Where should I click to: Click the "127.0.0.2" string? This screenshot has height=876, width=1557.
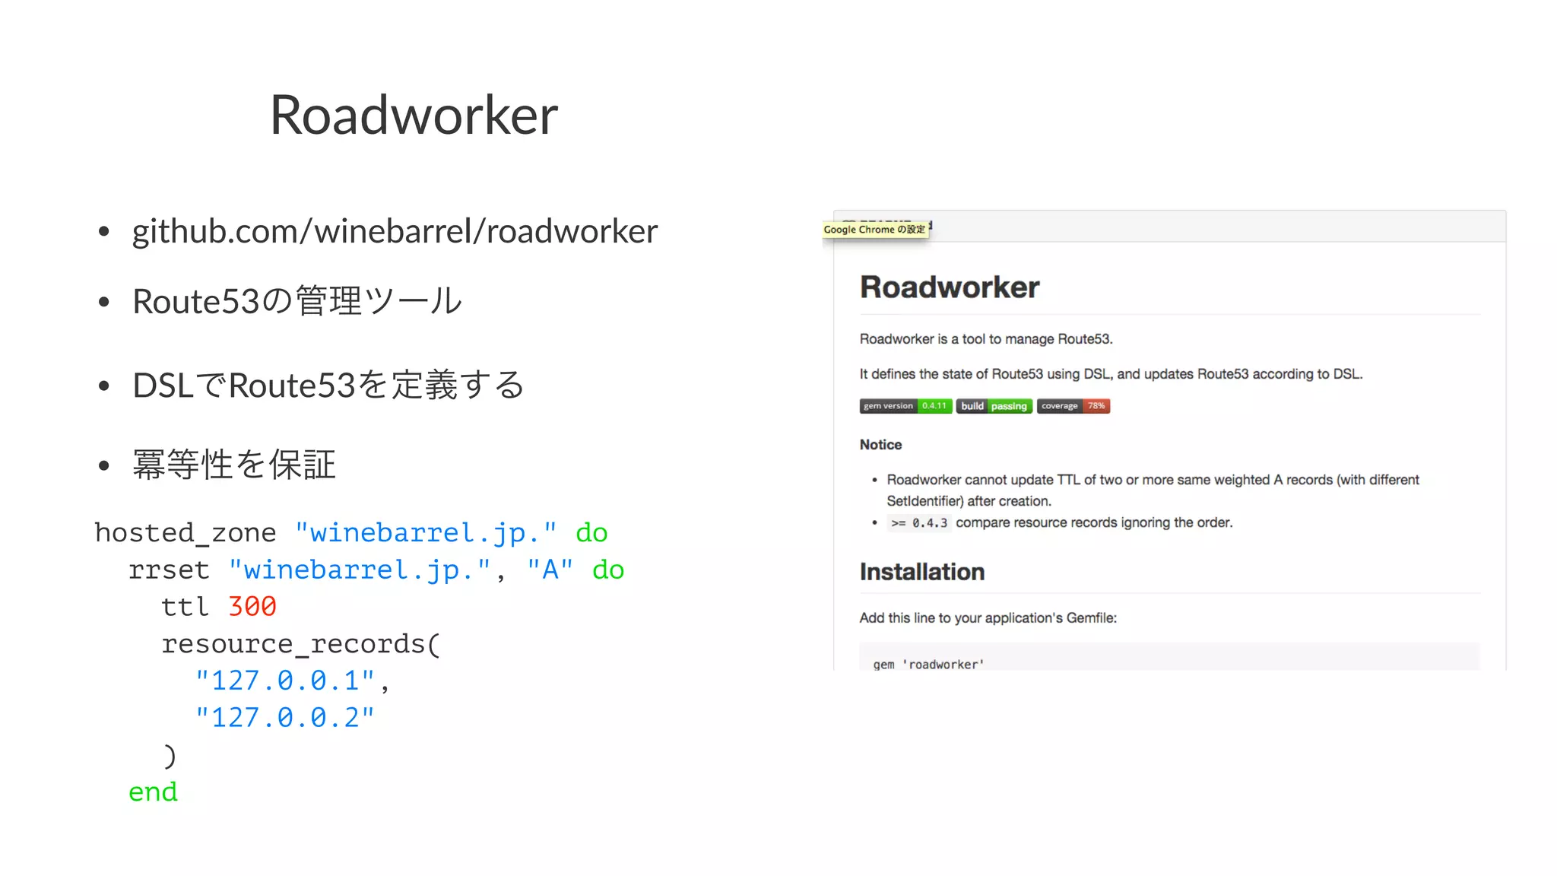pyautogui.click(x=285, y=718)
